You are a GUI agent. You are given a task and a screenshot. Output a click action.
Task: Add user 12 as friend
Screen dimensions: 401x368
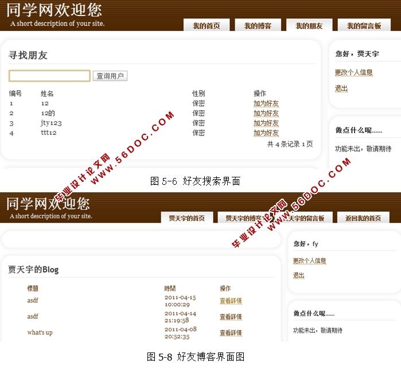point(266,104)
